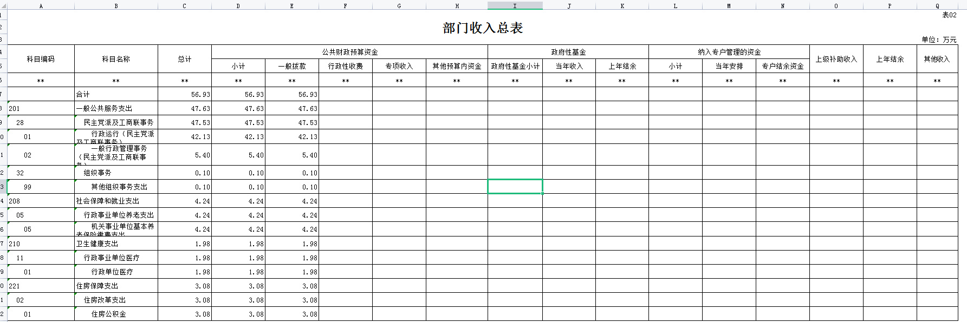967x322 pixels.
Task: Select the 纳入专户管理的资金 merged header
Action: pyautogui.click(x=729, y=52)
